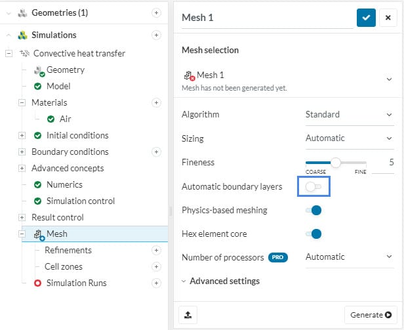
Task: Select Simulation control in the tree
Action: (x=80, y=201)
